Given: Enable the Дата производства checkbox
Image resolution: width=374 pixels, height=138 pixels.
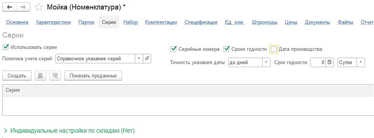Looking at the screenshot, I should pos(274,49).
